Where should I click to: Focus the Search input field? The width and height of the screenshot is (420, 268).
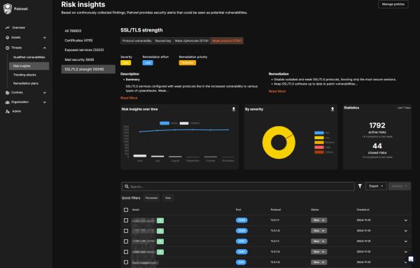point(238,186)
